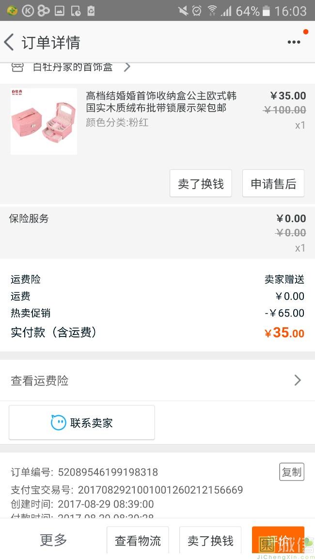This screenshot has height=560, width=315.
Task: Tap the battery icon in status bar
Action: (266, 11)
